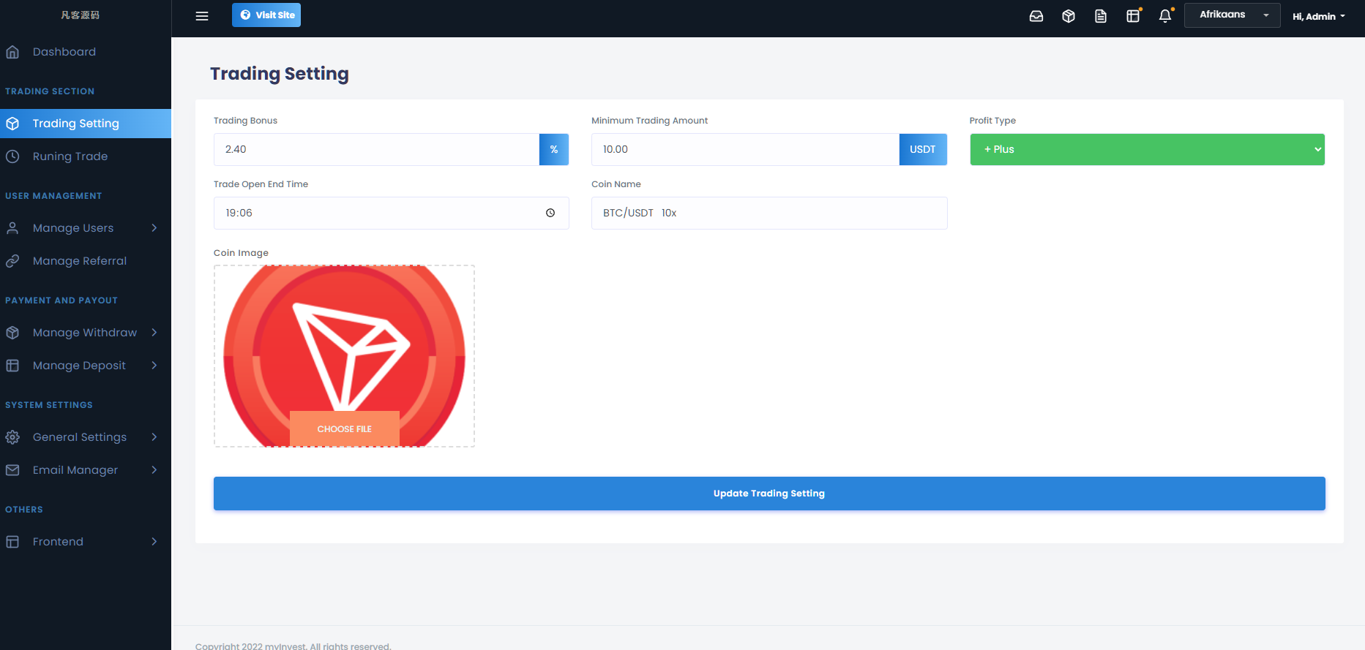Screen dimensions: 1365x650
Task: Open the Profit Type dropdown
Action: coord(1147,149)
